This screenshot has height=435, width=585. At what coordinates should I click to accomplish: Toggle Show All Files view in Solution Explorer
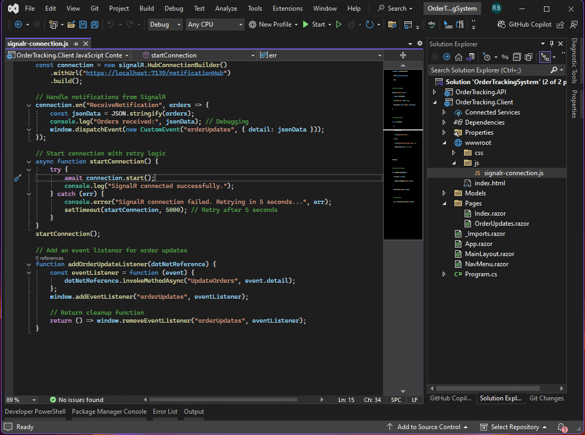pos(529,57)
